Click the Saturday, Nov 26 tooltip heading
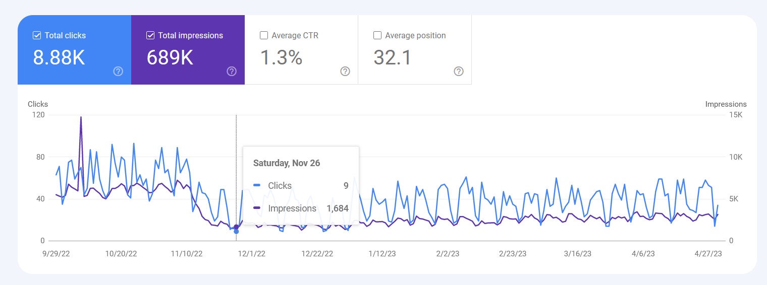Screen dimensions: 767x285 (286, 163)
